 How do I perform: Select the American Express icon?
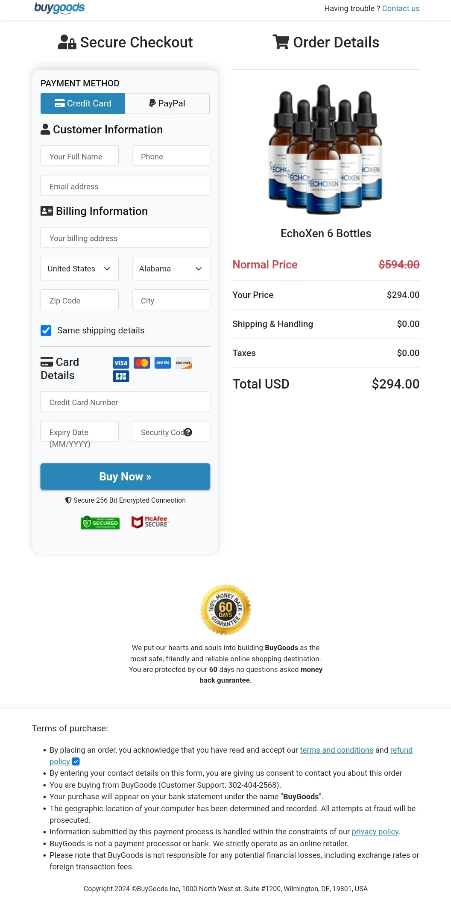tap(162, 363)
